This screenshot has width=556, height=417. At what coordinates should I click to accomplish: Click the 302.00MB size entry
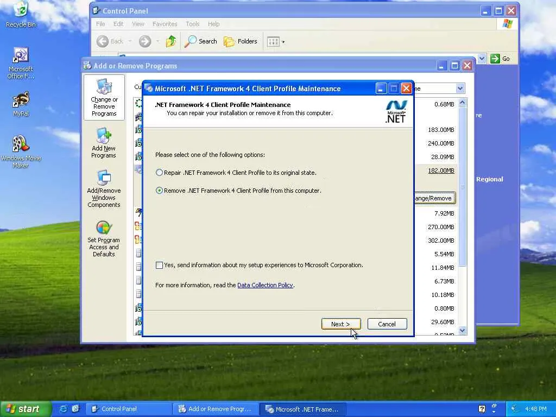pyautogui.click(x=441, y=241)
